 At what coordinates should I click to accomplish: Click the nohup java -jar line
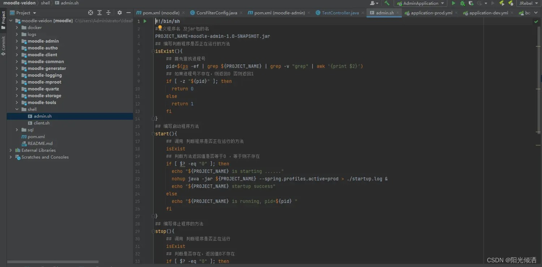click(280, 179)
